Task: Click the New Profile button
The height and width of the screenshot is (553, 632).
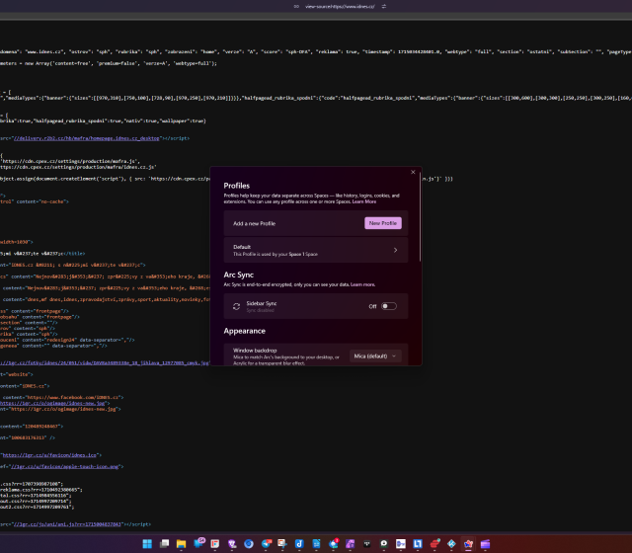Action: (x=382, y=223)
